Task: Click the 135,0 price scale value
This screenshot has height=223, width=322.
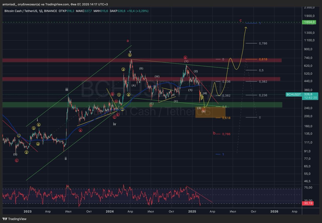Action: [x=308, y=134]
